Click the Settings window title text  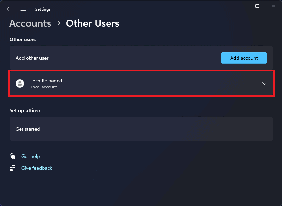(x=43, y=9)
